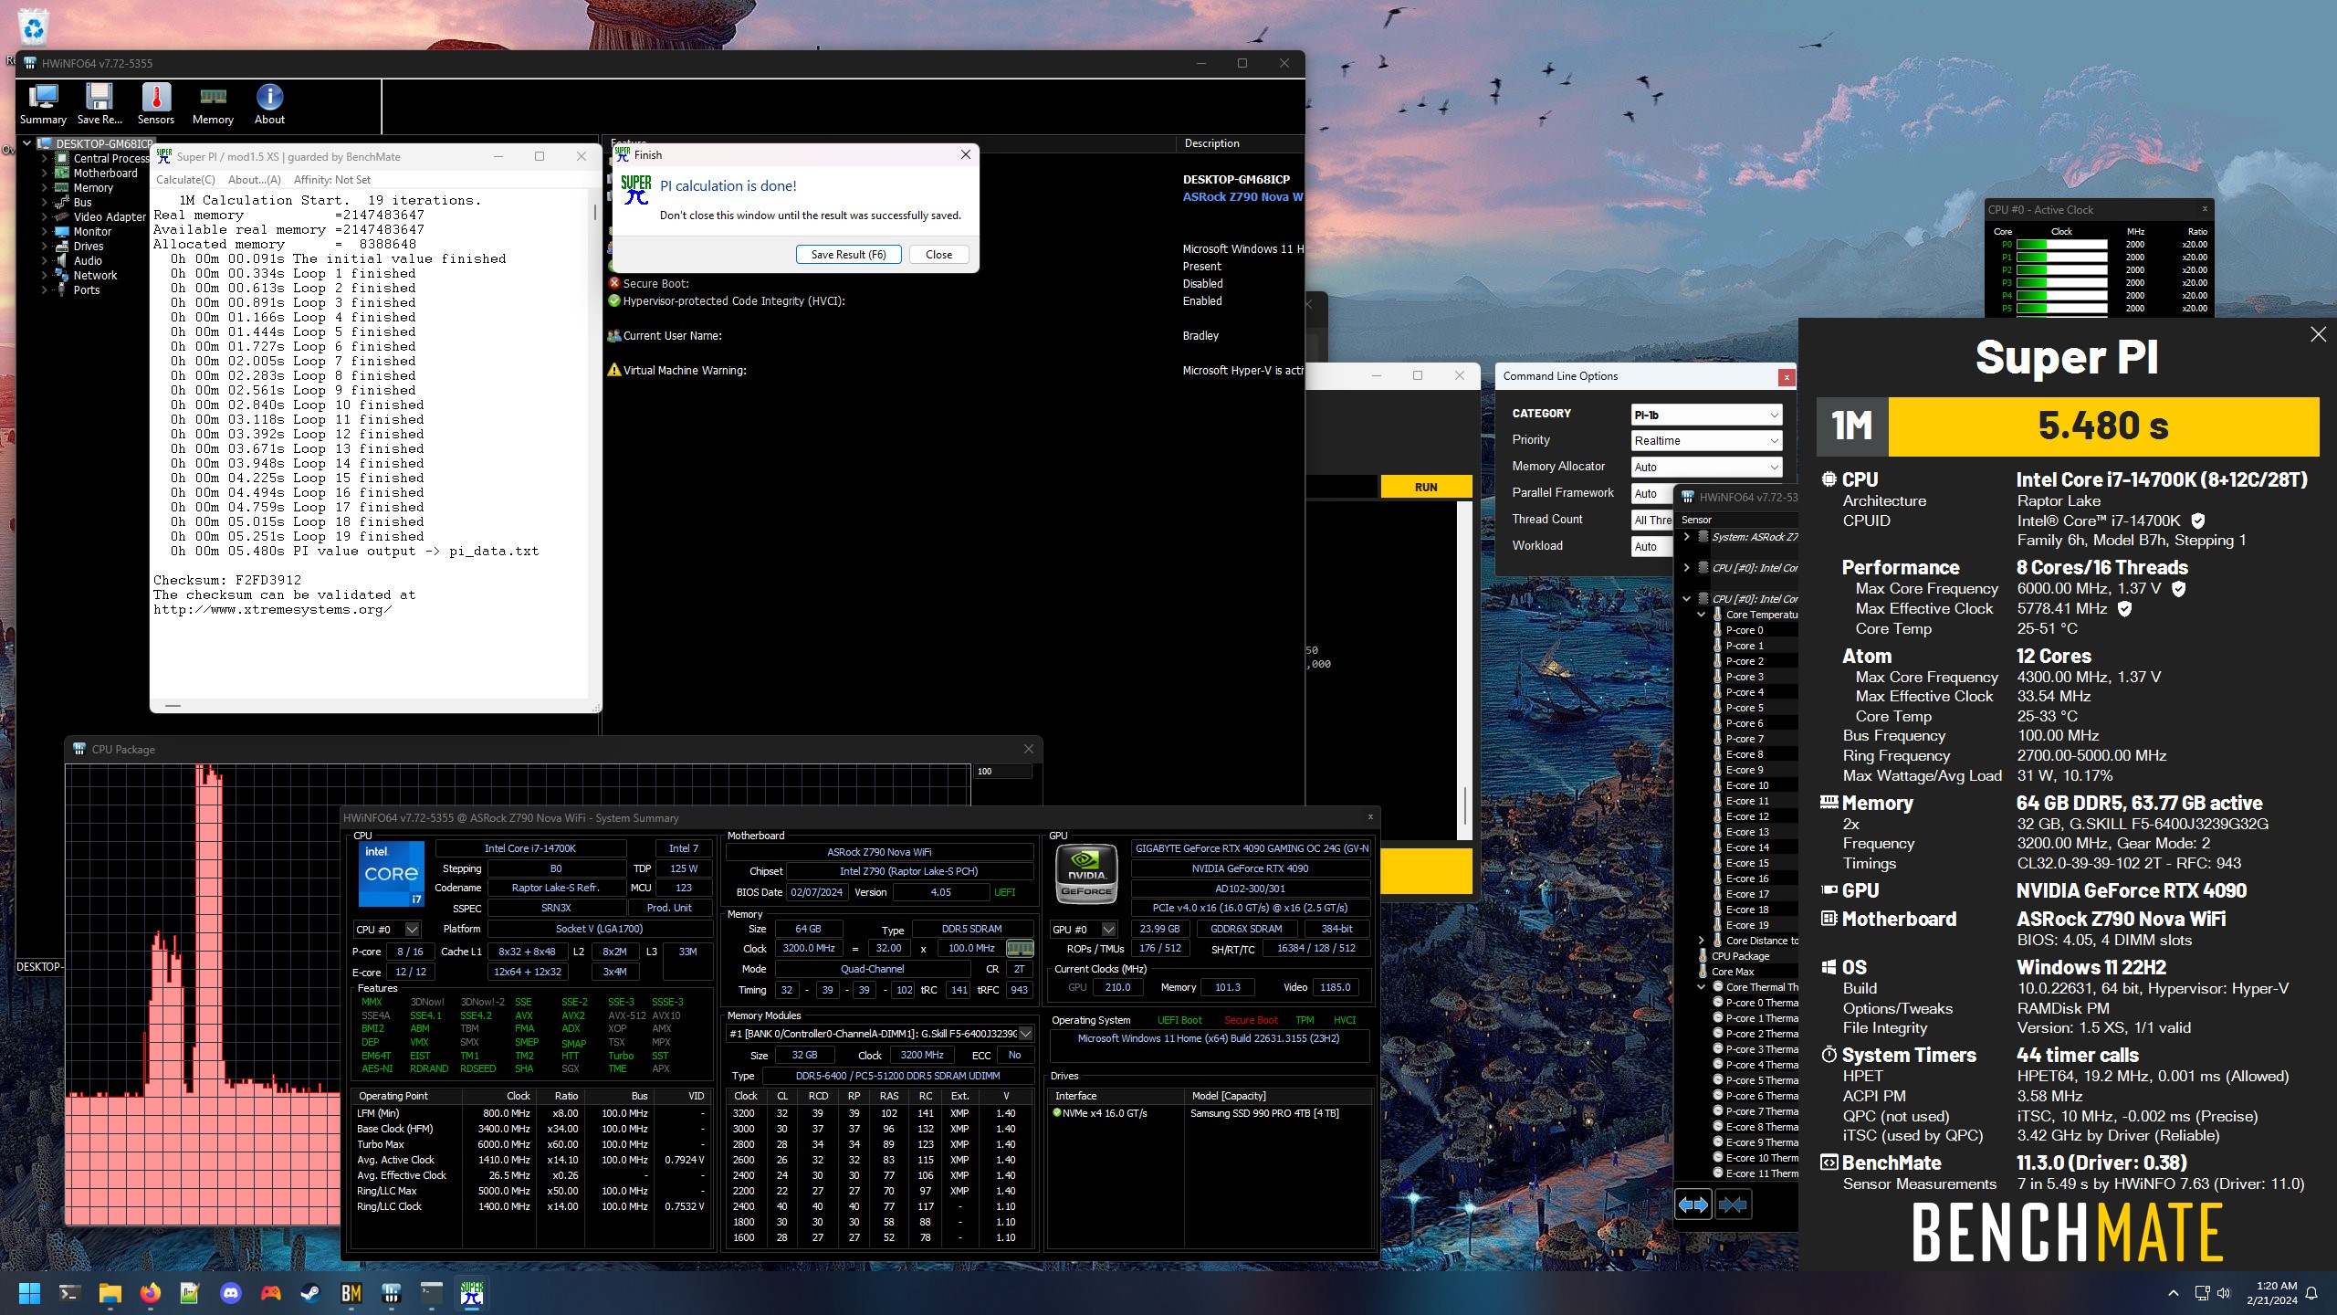
Task: Open the About...(A) menu in Super PI
Action: (x=255, y=180)
